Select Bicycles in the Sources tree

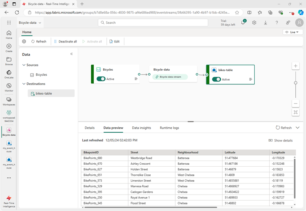39,75
